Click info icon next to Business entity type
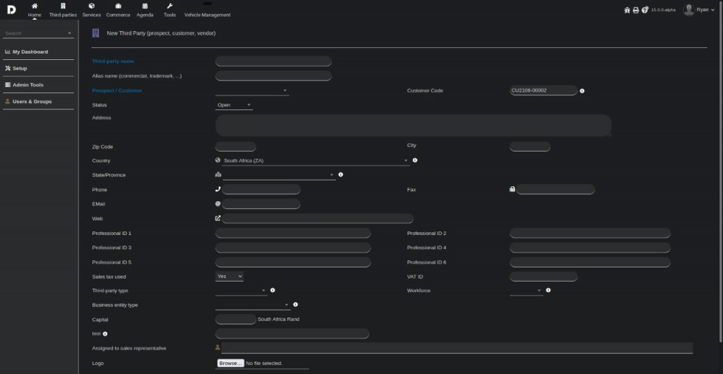 [295, 305]
